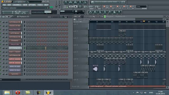Open the FILE menu
The height and width of the screenshot is (95, 169).
point(4,5)
